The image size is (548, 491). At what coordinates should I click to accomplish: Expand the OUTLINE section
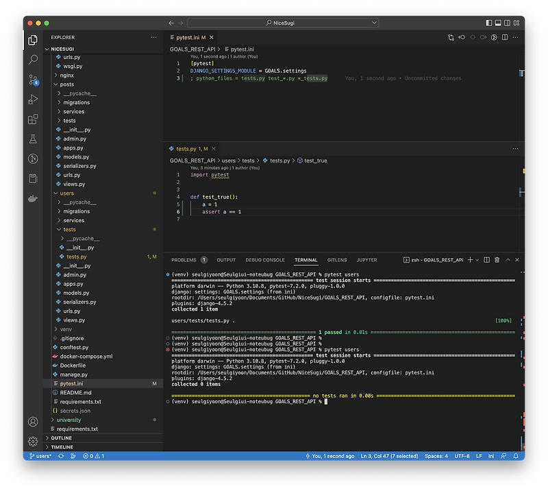61,438
